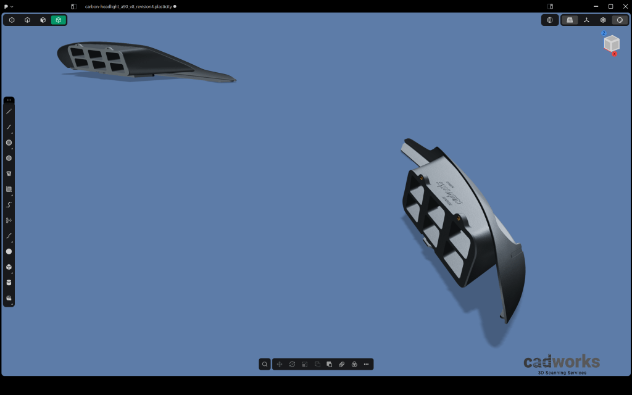Toggle the x-ray view button
The image size is (632, 395).
click(550, 20)
